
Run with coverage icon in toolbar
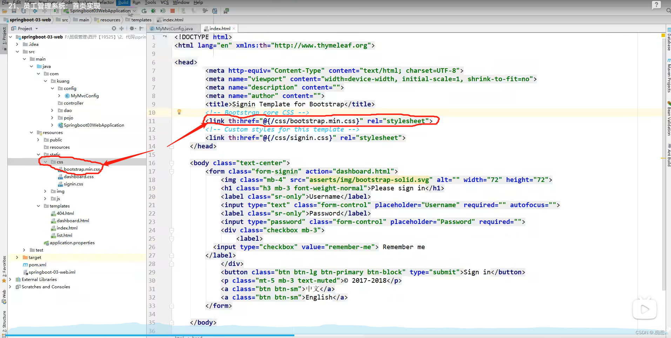(162, 11)
